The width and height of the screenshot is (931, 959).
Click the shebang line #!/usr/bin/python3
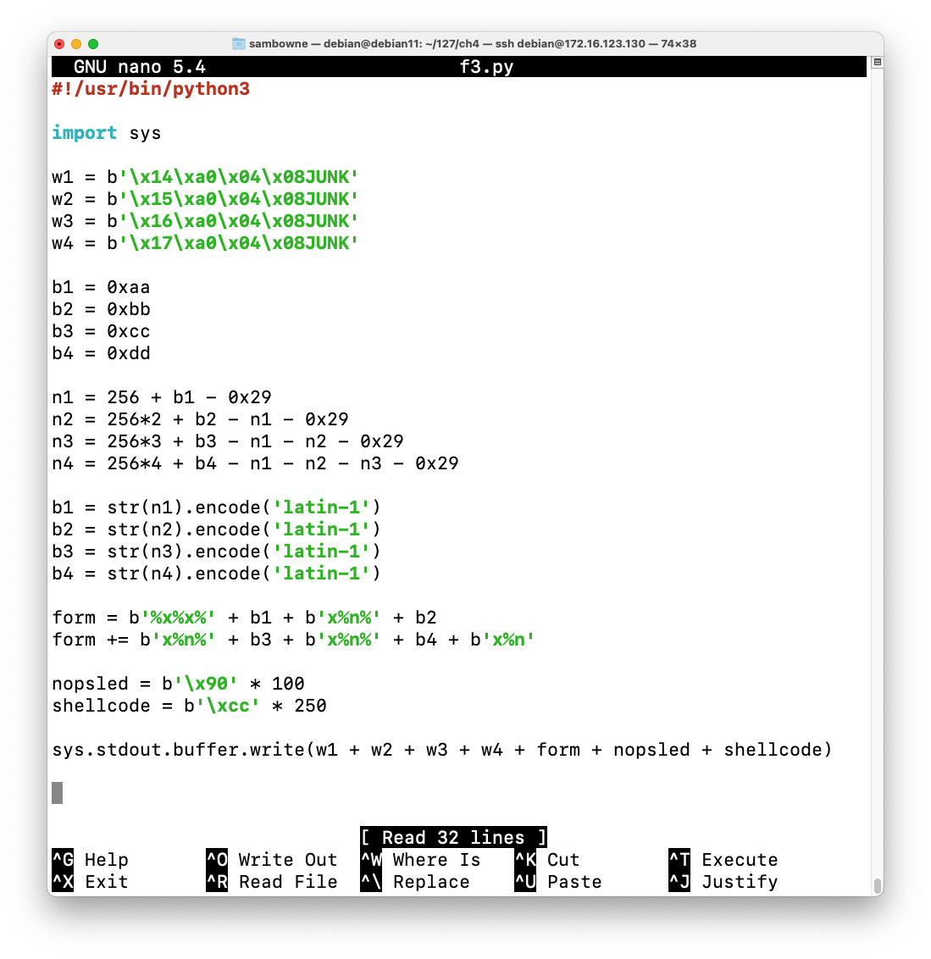[151, 89]
